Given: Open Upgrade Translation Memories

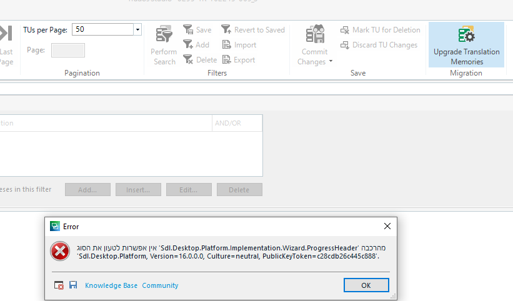Looking at the screenshot, I should click(466, 45).
